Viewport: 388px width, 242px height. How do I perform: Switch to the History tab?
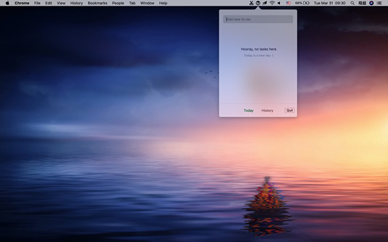[x=267, y=110]
